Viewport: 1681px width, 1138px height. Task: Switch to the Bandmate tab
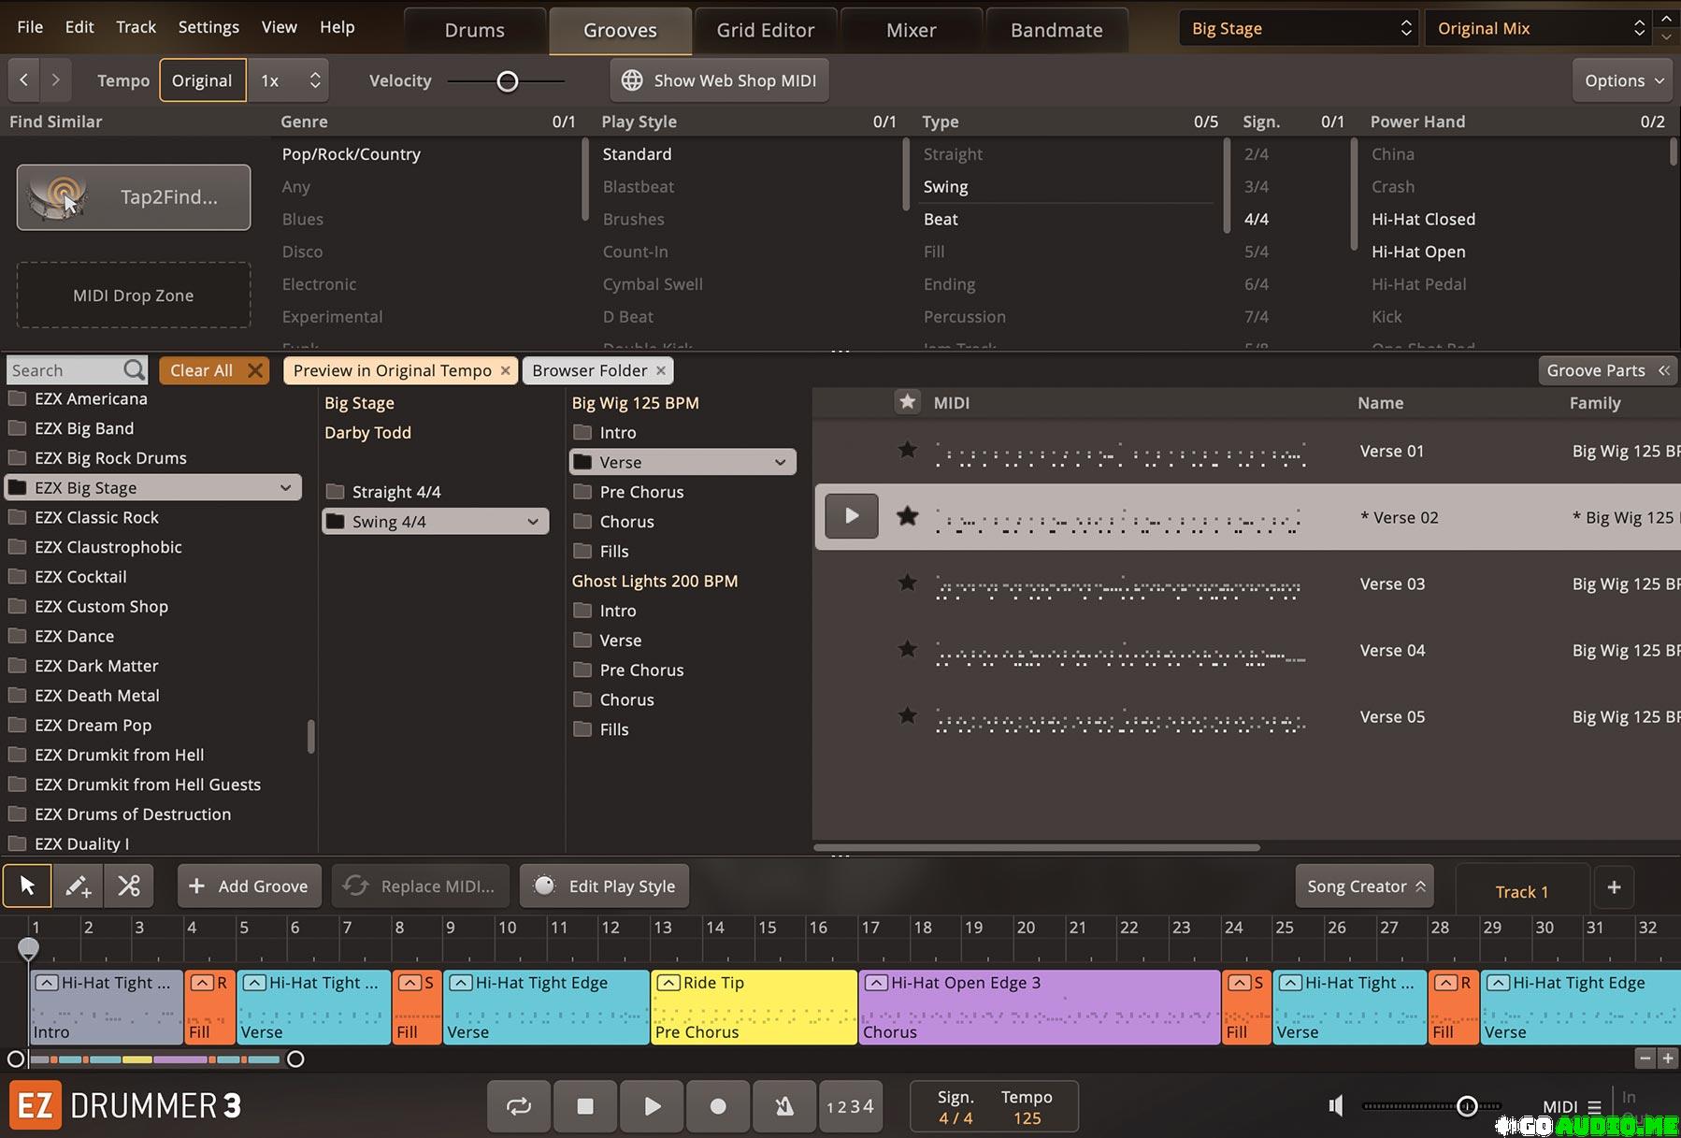(1056, 30)
